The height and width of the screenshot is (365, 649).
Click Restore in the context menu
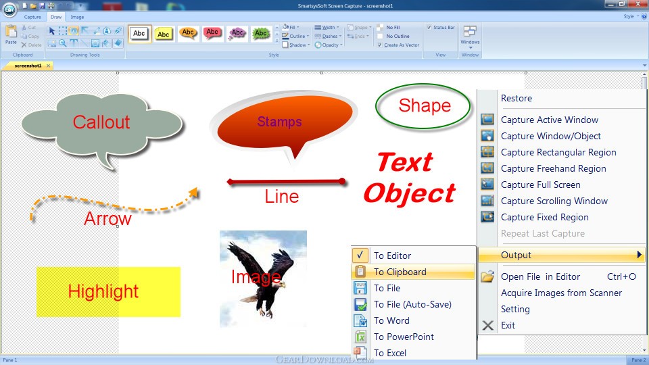pos(516,99)
